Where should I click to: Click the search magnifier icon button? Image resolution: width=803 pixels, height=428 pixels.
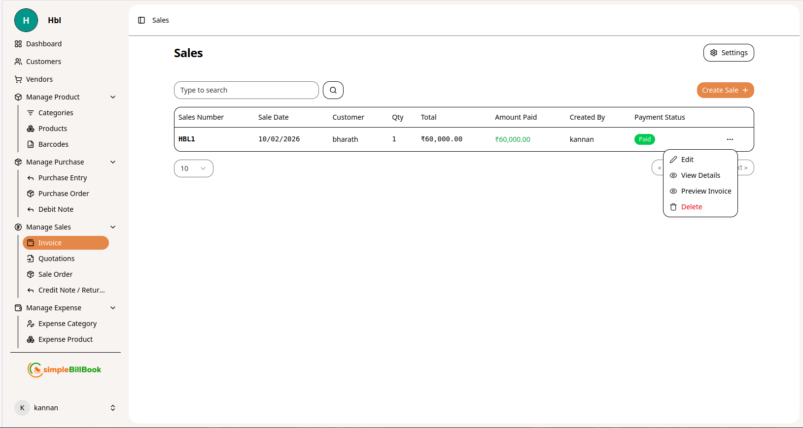click(333, 90)
